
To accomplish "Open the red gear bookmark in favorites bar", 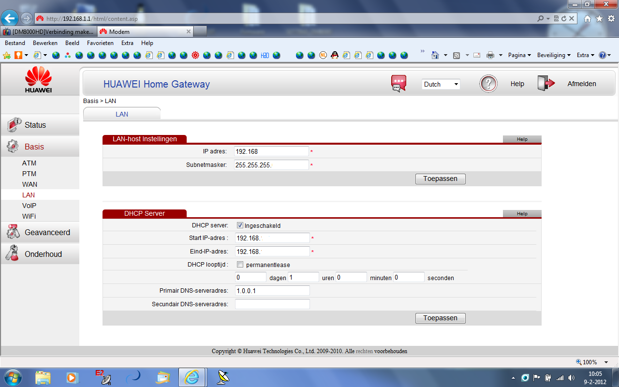I will (x=195, y=55).
